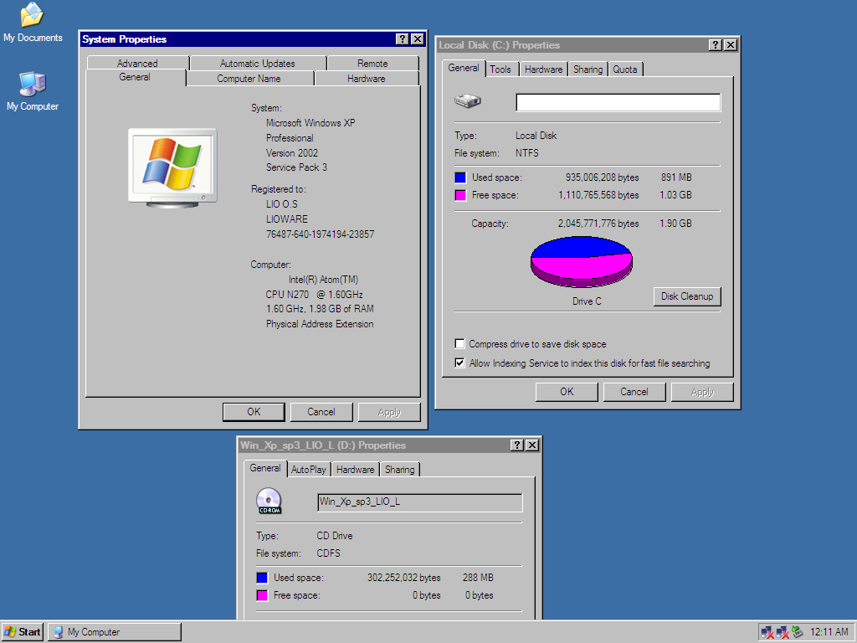Image resolution: width=857 pixels, height=643 pixels.
Task: Click the Win_Xp_sp3_LIO_L volume label field
Action: click(x=420, y=502)
